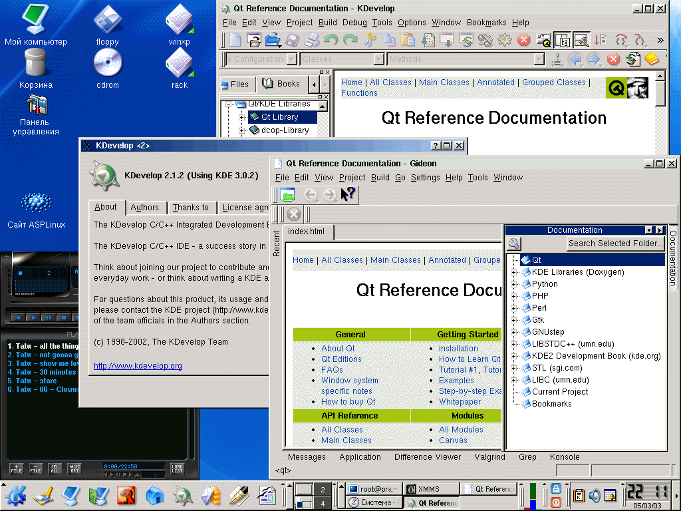681x511 pixels.
Task: Activate the What's This pointer in Gideon
Action: [x=348, y=194]
